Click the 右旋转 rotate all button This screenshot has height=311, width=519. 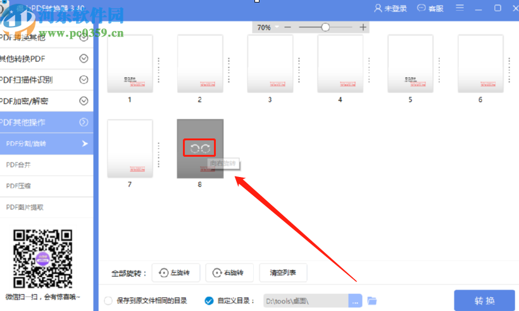click(x=229, y=272)
